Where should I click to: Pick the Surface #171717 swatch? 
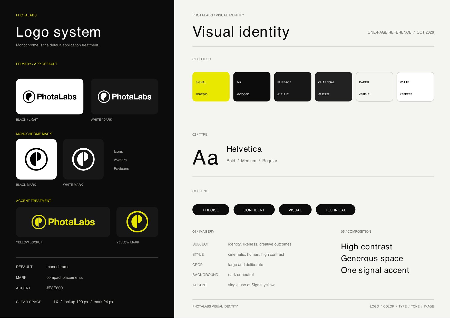[292, 87]
